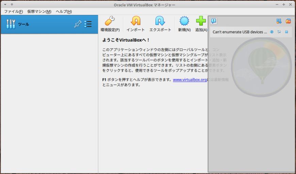Open the tools list menu icon

tap(88, 24)
